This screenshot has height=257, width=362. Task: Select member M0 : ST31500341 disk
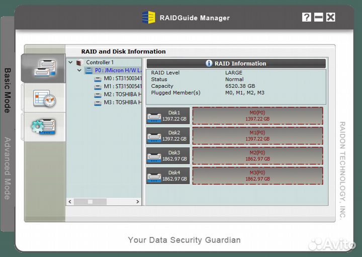122,78
